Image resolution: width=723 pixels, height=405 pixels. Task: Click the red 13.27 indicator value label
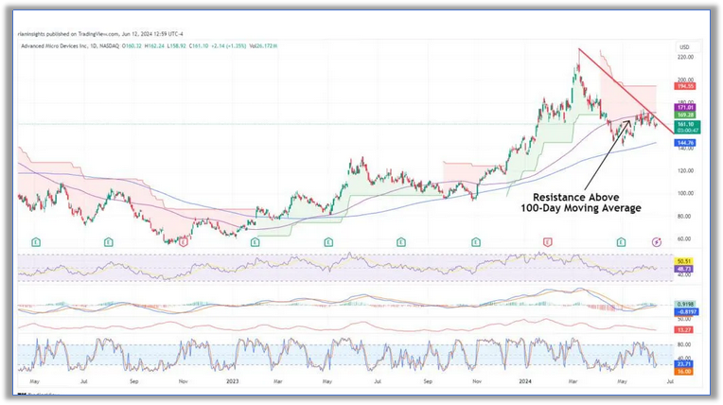pos(684,330)
